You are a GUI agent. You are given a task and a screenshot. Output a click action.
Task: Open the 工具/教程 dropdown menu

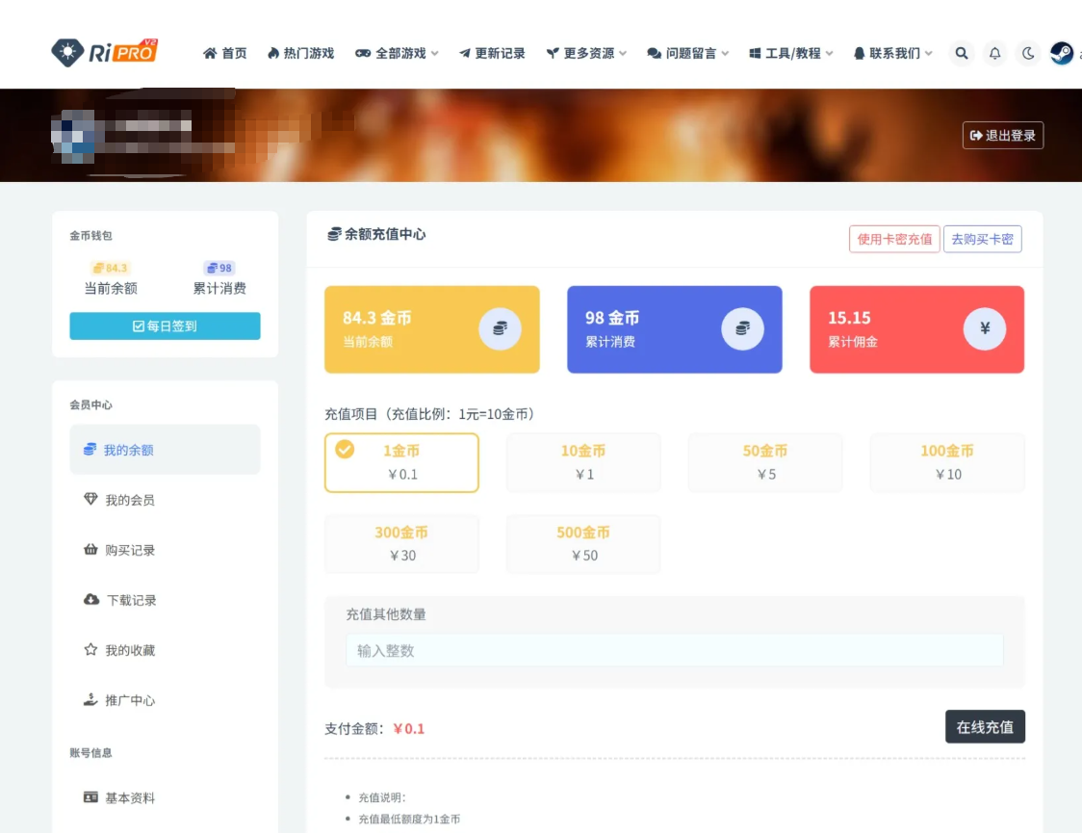[791, 54]
